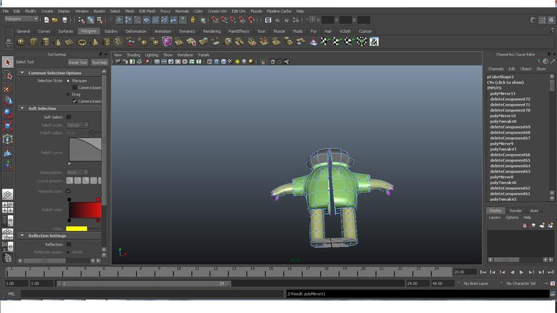Activate the Lasso Select tool
557x313 pixels.
(x=8, y=75)
